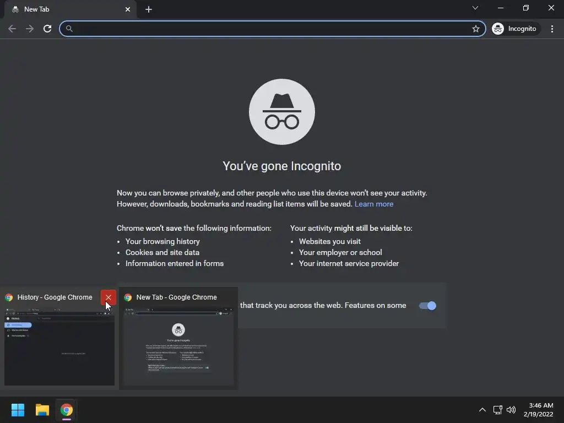Viewport: 564px width, 423px height.
Task: Open Chrome's three-dot menu
Action: [552, 29]
